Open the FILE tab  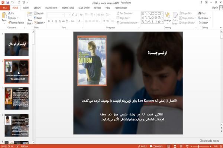pos(5,8)
